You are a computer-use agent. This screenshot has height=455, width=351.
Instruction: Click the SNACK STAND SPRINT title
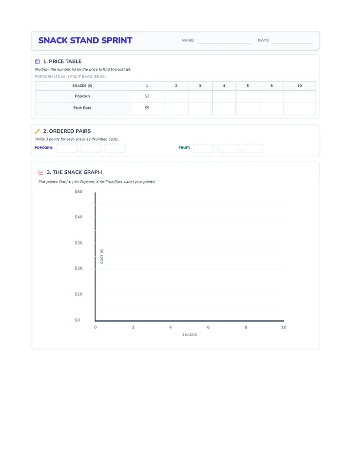85,41
